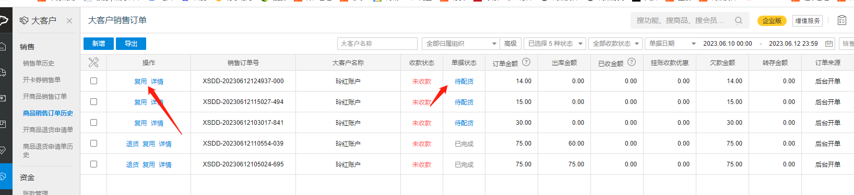
Task: Click the calendar icon beside date range
Action: pos(829,44)
